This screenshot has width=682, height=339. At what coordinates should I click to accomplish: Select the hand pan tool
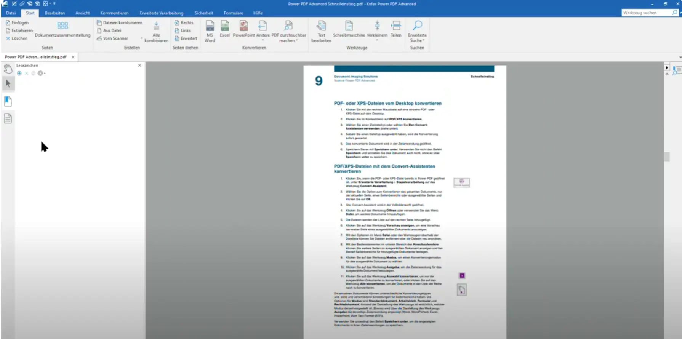coord(8,69)
